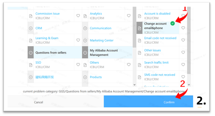This screenshot has width=215, height=116.
Task: Click the document icon beside Email code not received
Action: click(139, 40)
